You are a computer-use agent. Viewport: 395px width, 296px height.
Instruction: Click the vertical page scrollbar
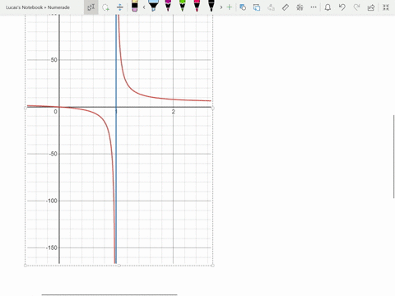point(394,156)
